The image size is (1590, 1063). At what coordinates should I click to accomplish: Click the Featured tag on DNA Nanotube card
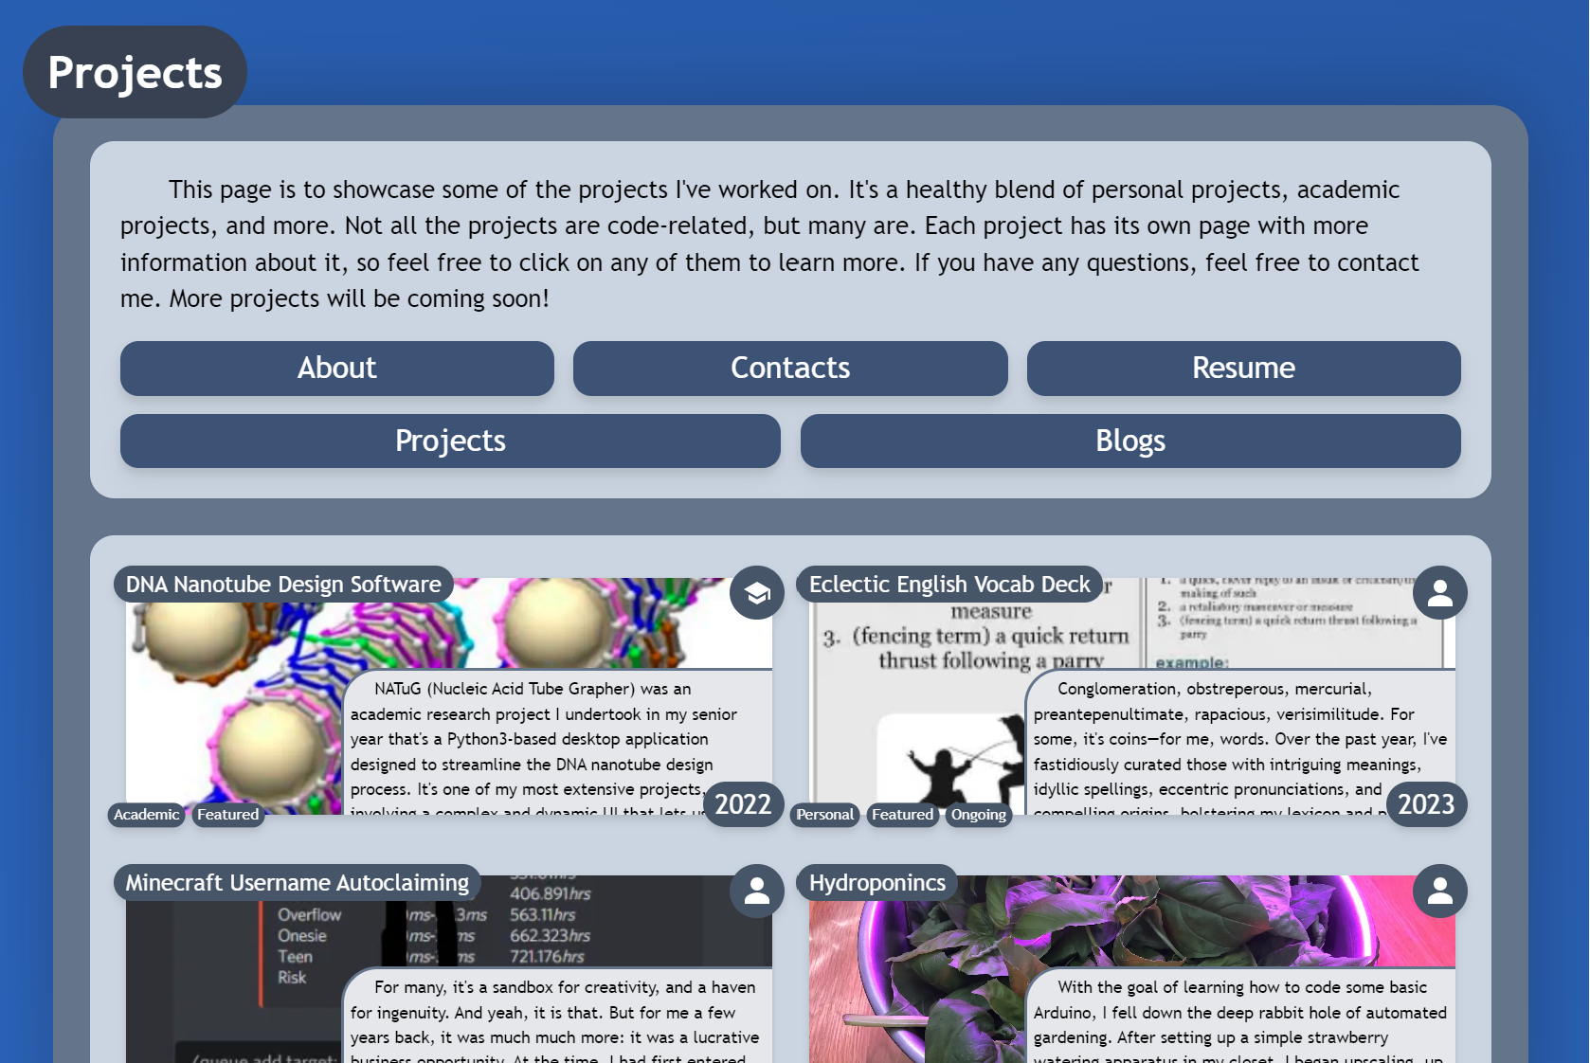click(227, 815)
